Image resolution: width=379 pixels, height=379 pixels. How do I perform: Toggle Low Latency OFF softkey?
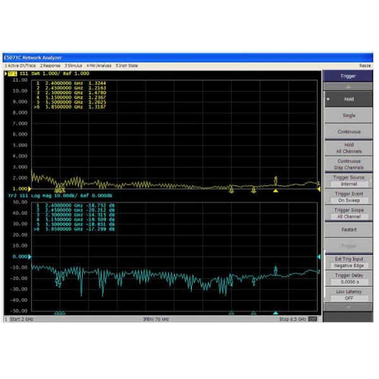(x=349, y=294)
